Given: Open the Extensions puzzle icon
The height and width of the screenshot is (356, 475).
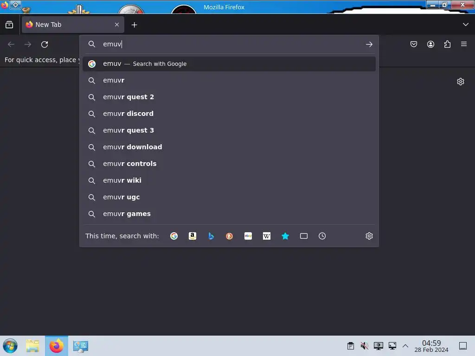Looking at the screenshot, I should pyautogui.click(x=447, y=44).
